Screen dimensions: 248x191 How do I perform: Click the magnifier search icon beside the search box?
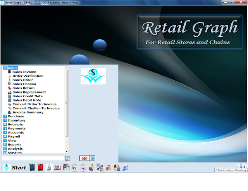click(68, 159)
